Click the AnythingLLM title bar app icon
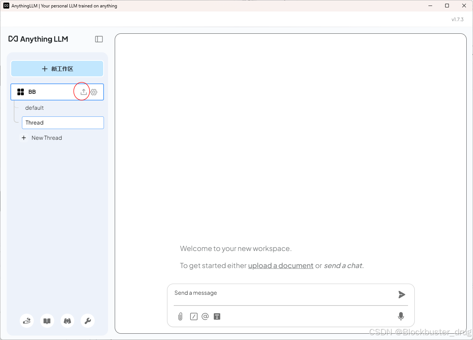Viewport: 473px width, 340px height. [x=6, y=6]
